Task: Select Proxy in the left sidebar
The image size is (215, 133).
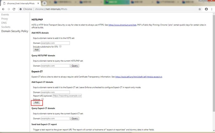Action: [x=5, y=18]
